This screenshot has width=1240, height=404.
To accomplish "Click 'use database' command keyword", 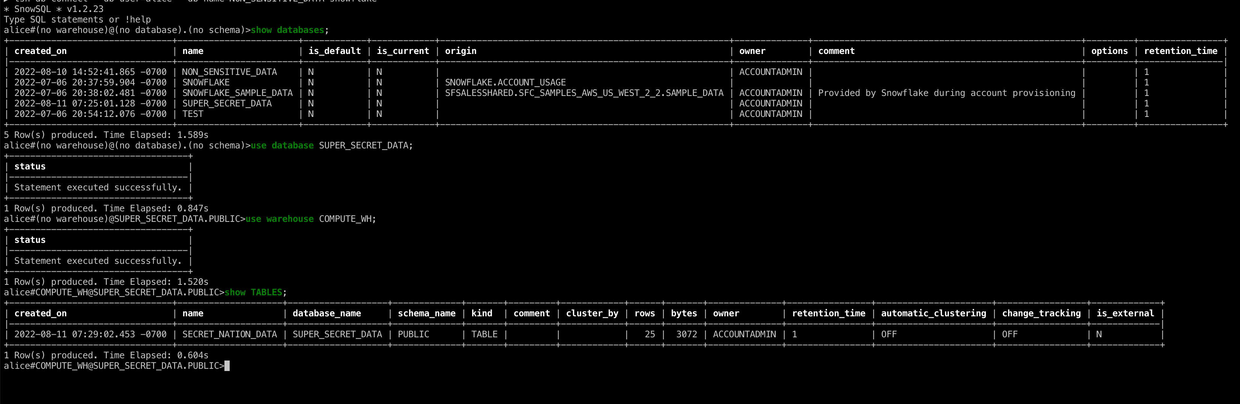I will tap(282, 146).
